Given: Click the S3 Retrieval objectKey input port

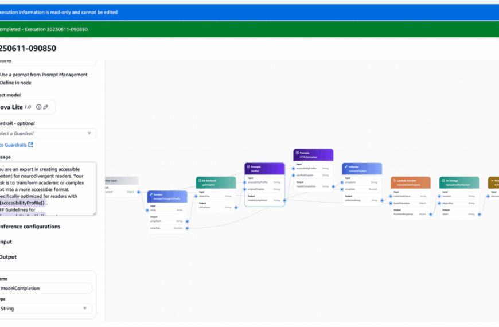Looking at the screenshot, I should [196, 196].
